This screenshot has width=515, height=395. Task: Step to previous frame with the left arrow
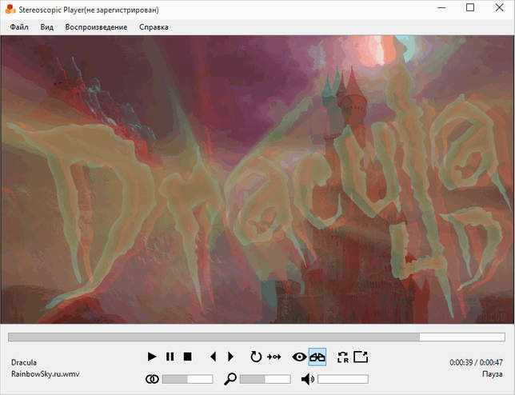pos(214,357)
